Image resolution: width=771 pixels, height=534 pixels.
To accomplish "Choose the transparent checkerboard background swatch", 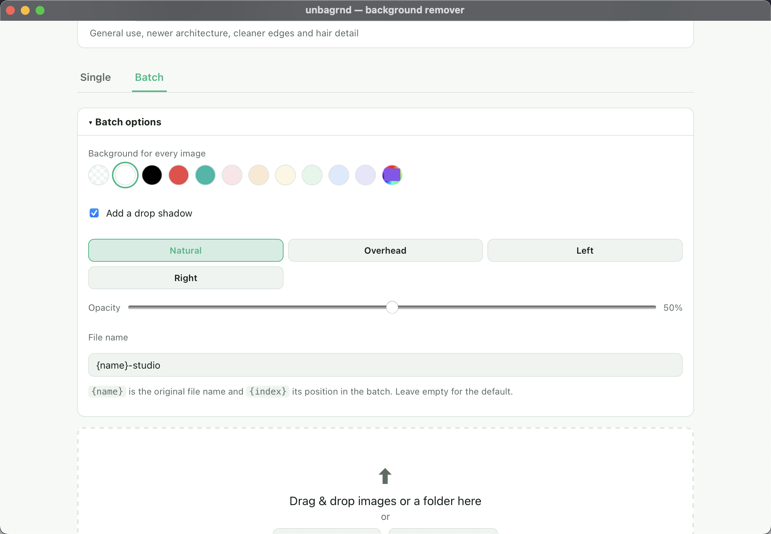I will [x=99, y=175].
